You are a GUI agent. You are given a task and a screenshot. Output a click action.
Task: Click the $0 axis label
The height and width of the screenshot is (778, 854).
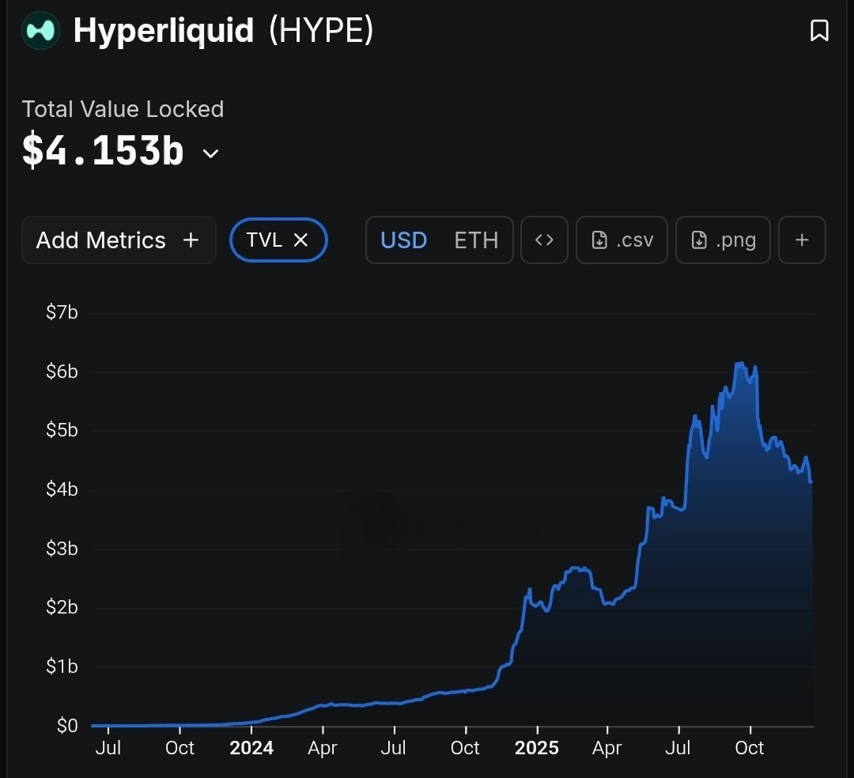pyautogui.click(x=67, y=726)
